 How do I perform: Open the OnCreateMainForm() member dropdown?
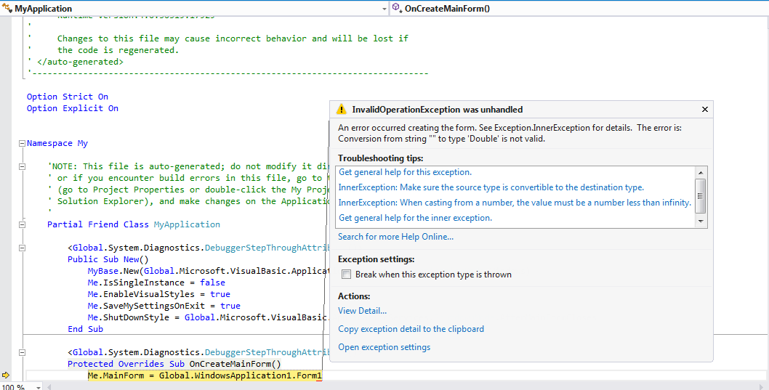coord(762,8)
